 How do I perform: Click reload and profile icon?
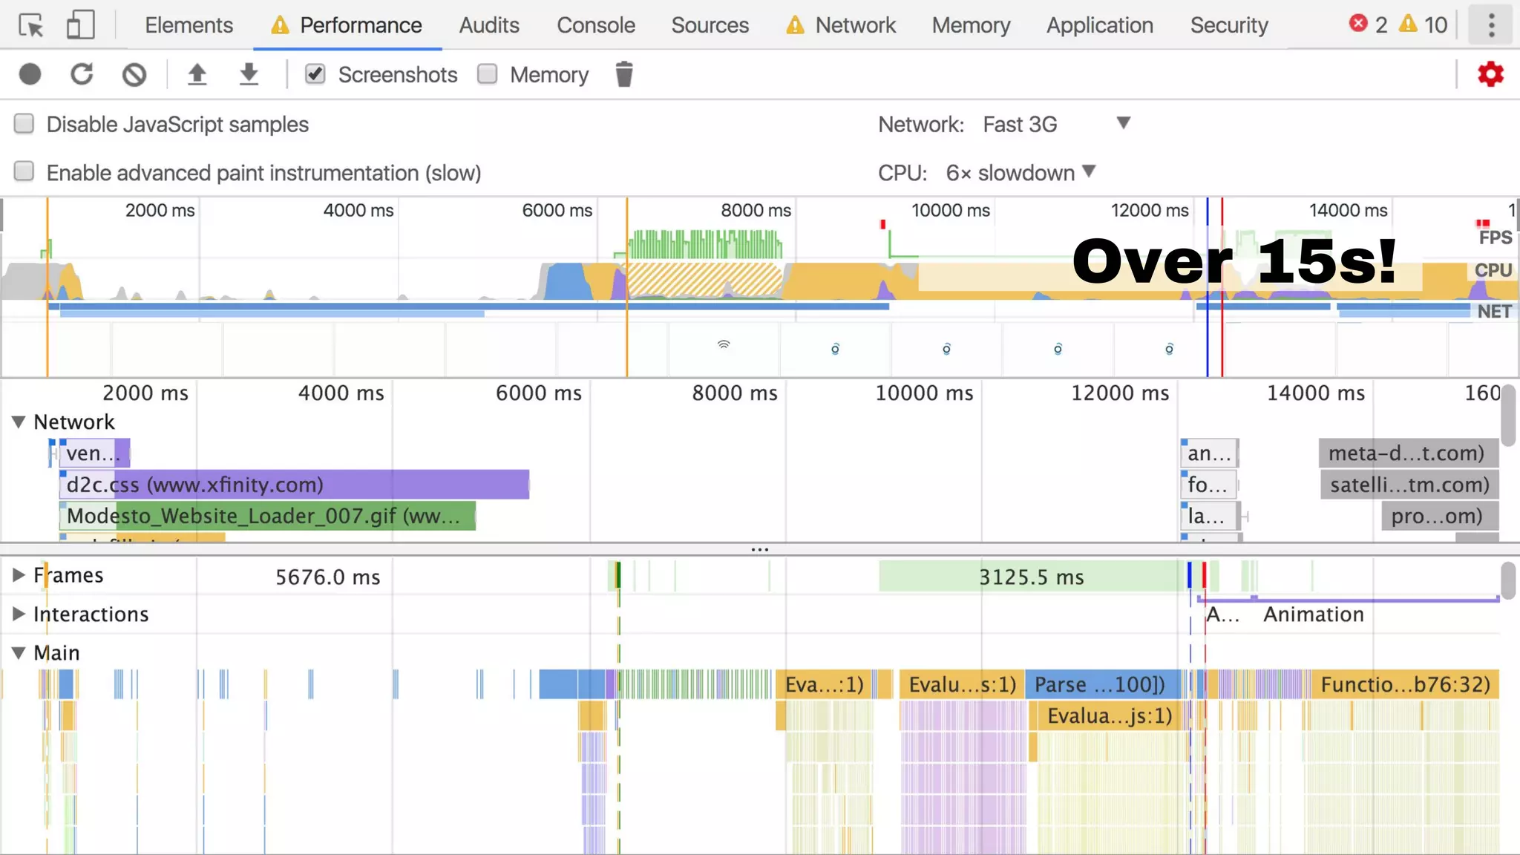pos(82,74)
